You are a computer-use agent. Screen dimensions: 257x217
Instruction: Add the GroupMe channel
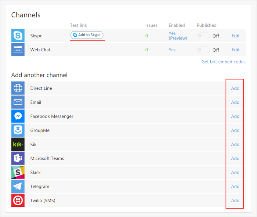(235, 130)
